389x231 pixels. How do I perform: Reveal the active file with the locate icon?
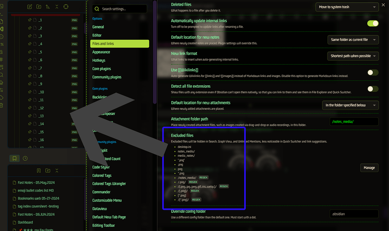[x=66, y=6]
